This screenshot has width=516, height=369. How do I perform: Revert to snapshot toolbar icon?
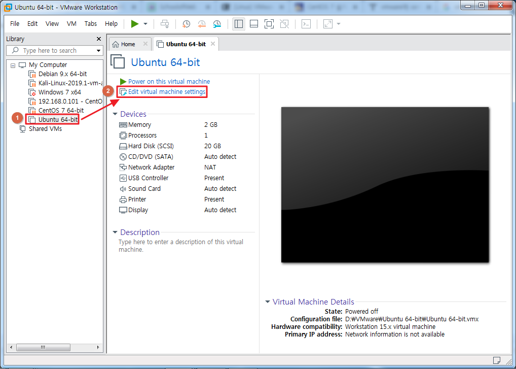[201, 24]
